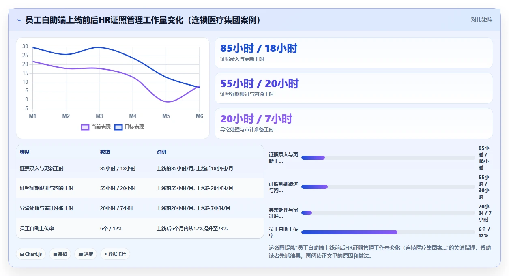Click the 证照录入与更新工… progress bar
Viewport: 509px width, 276px height.
[x=388, y=158]
